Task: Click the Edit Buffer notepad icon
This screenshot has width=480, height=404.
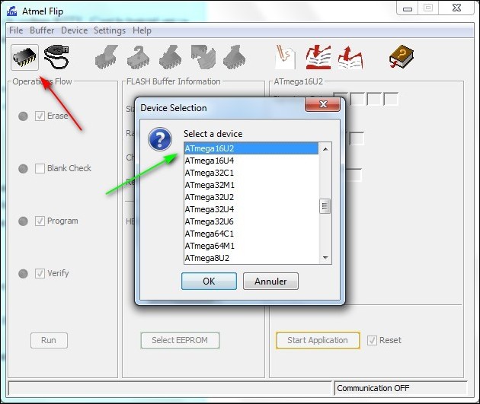Action: point(285,57)
